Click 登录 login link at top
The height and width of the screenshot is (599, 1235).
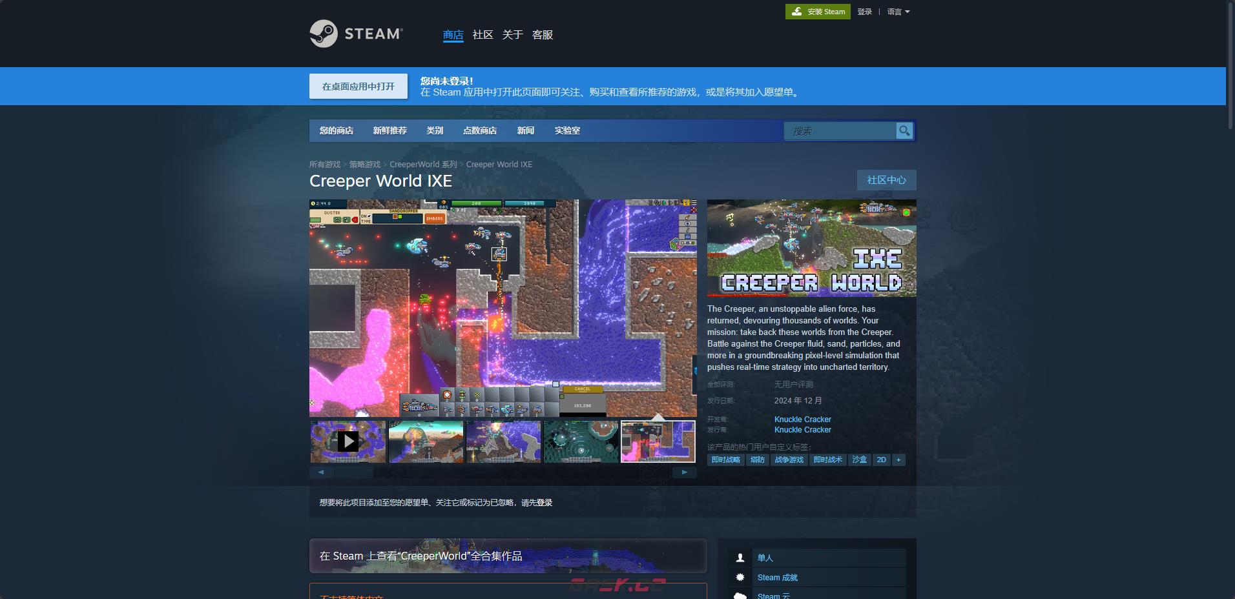(865, 12)
